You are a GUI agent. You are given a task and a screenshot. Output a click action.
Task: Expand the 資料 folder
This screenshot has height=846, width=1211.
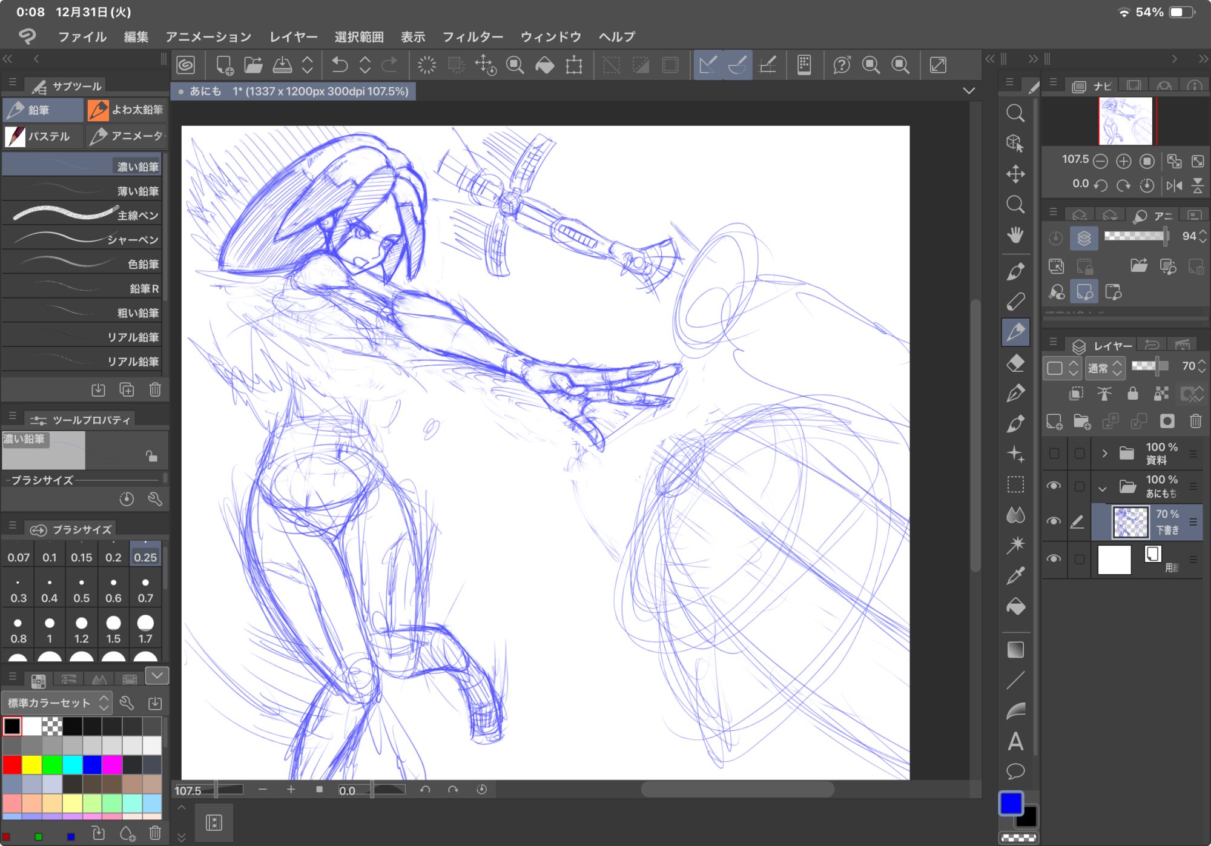click(1104, 453)
